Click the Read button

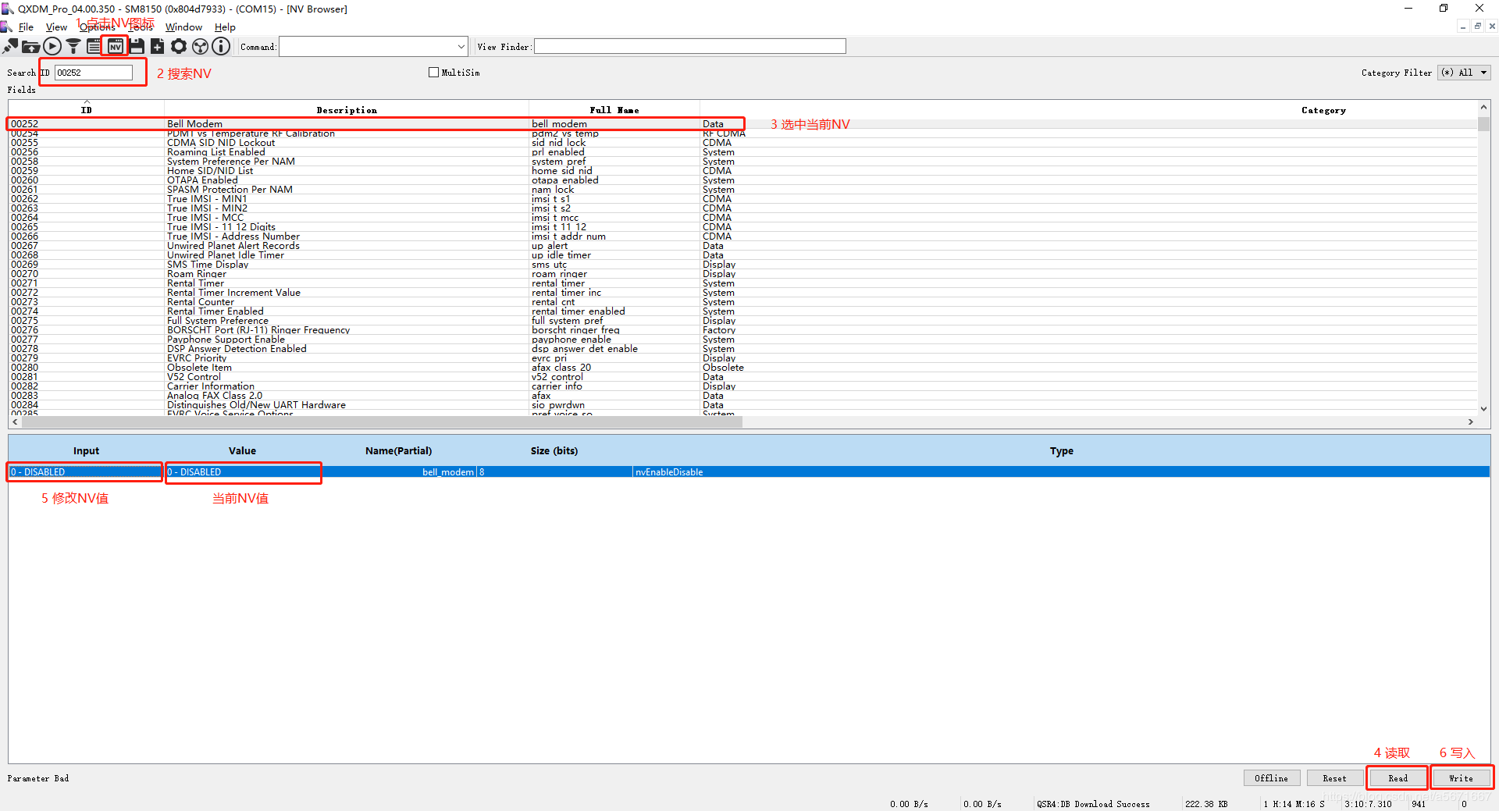click(1398, 778)
